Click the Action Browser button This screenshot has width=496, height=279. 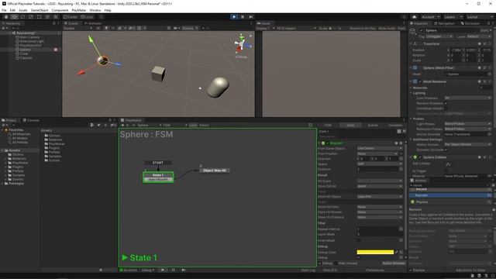[x=394, y=263]
